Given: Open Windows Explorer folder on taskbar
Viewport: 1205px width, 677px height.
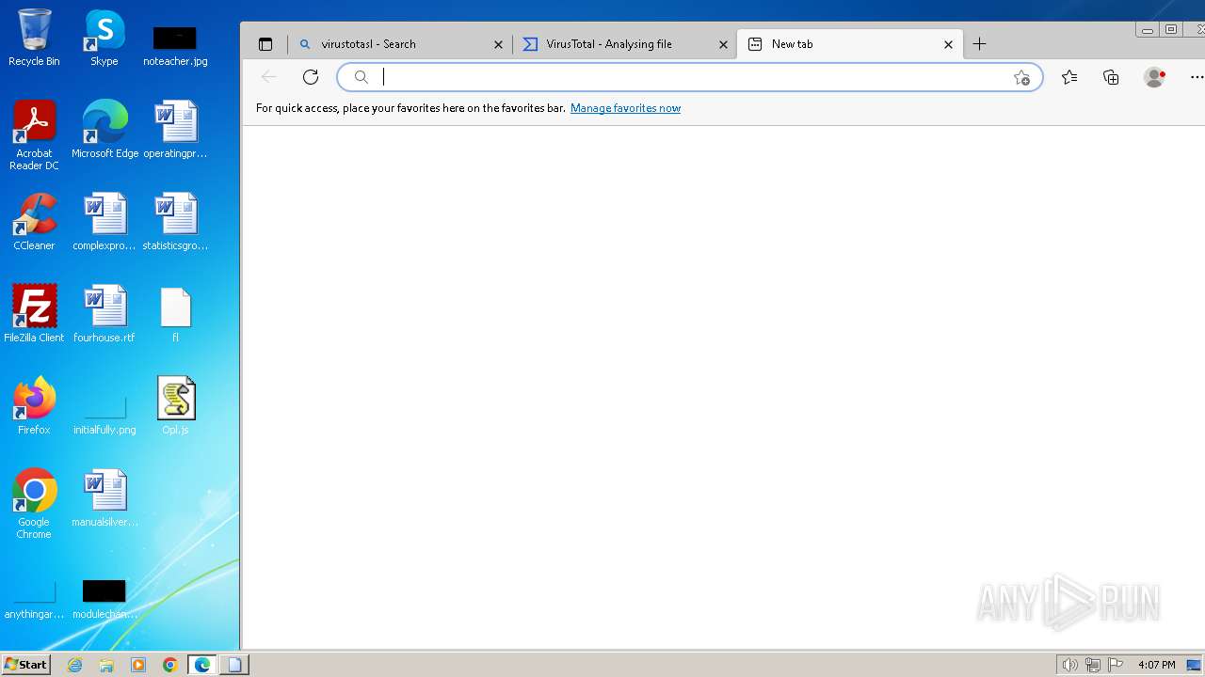Looking at the screenshot, I should 106,665.
